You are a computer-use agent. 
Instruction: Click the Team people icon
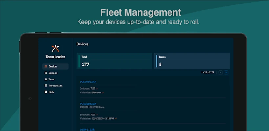[x=46, y=79]
